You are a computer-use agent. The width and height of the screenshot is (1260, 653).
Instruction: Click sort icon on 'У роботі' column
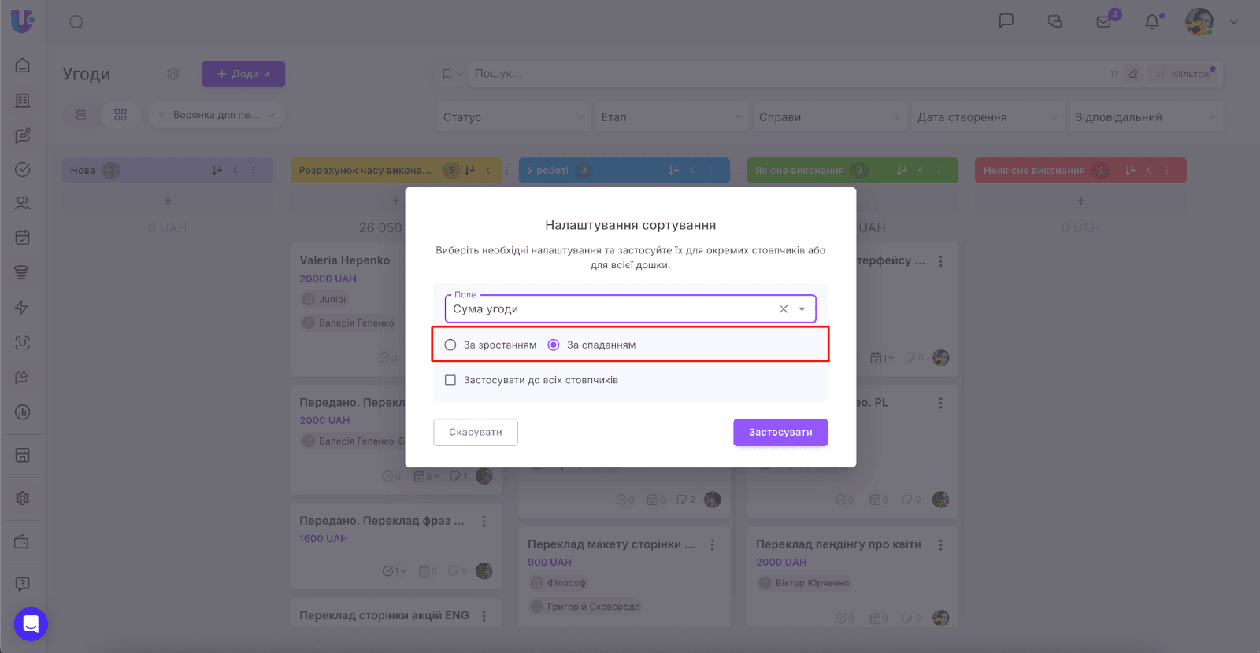click(673, 170)
